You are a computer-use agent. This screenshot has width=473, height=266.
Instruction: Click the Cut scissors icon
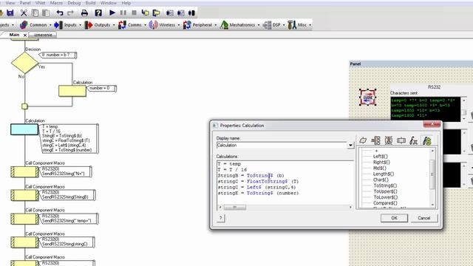coord(24,13)
